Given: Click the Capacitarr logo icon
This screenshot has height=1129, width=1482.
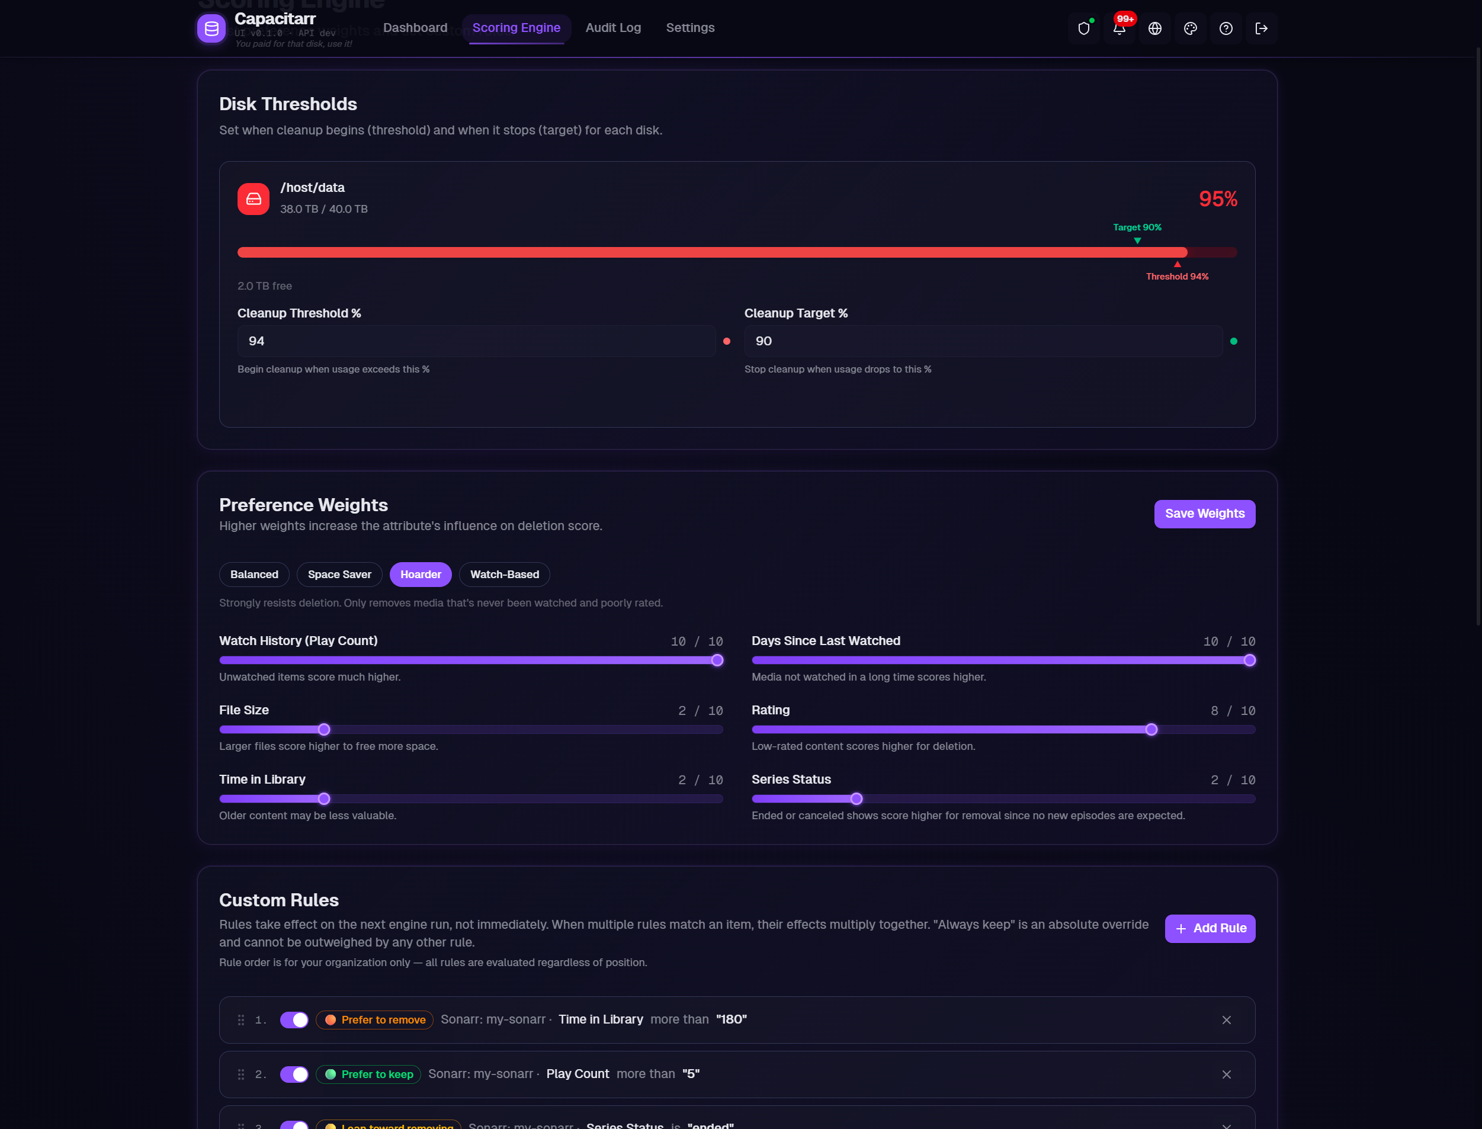Looking at the screenshot, I should [x=211, y=28].
